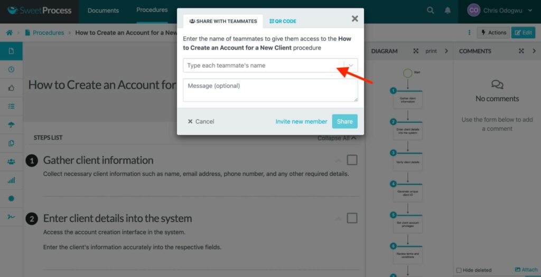Click the search magnifier icon in the top bar
541x277 pixels.
(431, 10)
